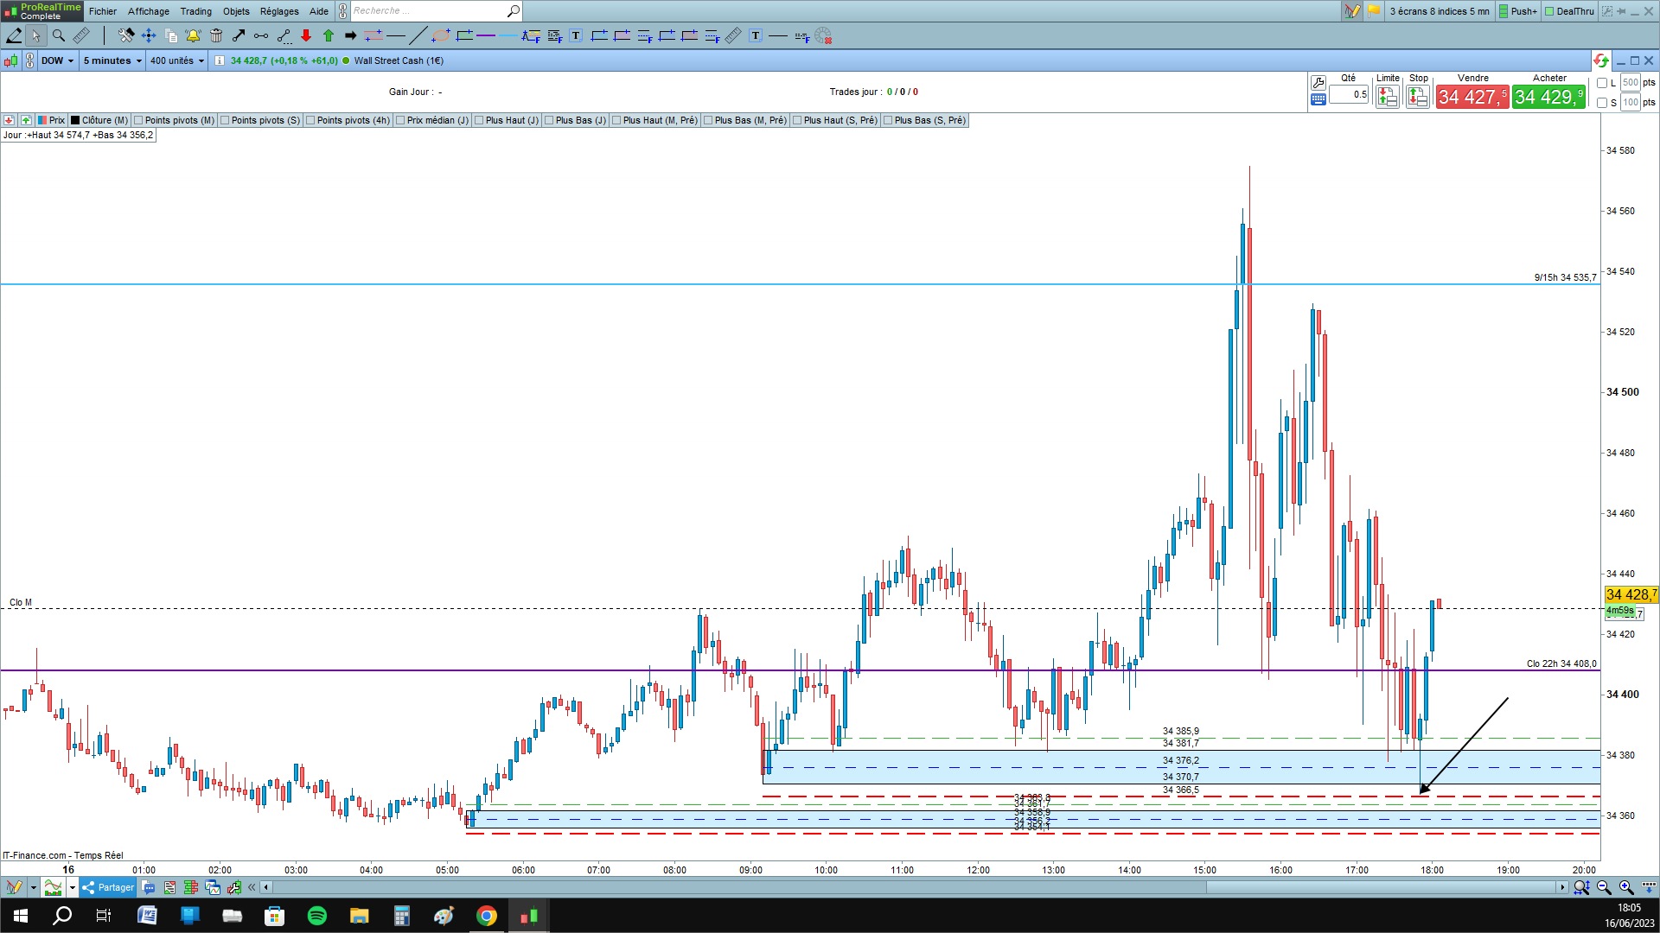Select the ellipse drawing tool

(x=441, y=35)
